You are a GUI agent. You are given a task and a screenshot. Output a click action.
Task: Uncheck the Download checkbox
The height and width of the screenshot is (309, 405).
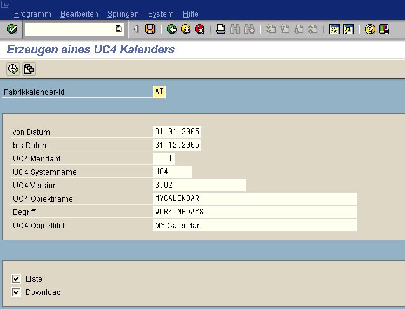click(x=16, y=292)
